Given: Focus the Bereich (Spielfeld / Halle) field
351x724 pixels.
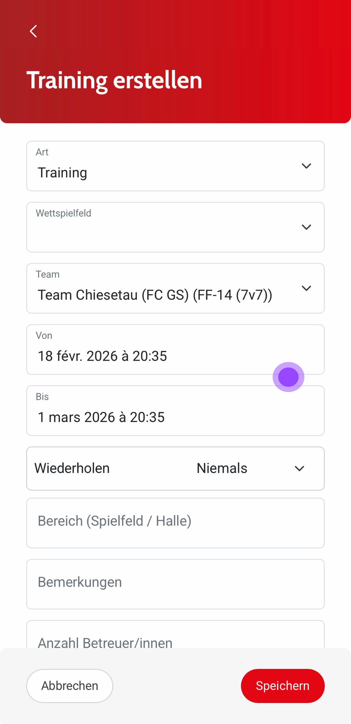Looking at the screenshot, I should coord(175,523).
